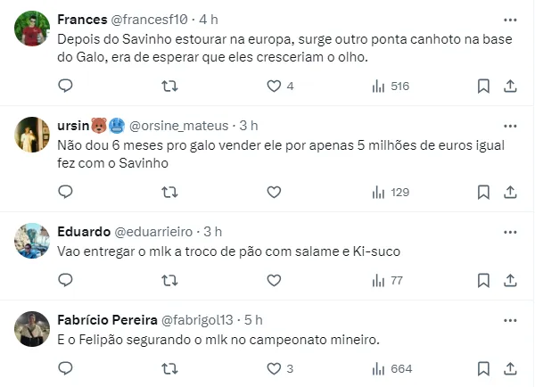Open more options on Frances's tweet
Screen dimensions: 535x387
[510, 20]
